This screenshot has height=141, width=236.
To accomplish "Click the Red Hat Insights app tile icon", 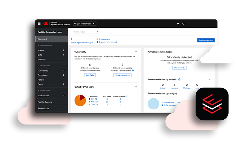I will (212, 104).
